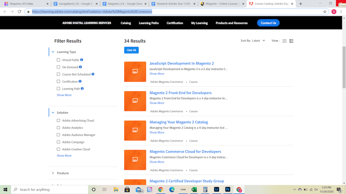Image resolution: width=346 pixels, height=194 pixels.
Task: Show More for Magento Commerce Cloud course
Action: click(157, 162)
